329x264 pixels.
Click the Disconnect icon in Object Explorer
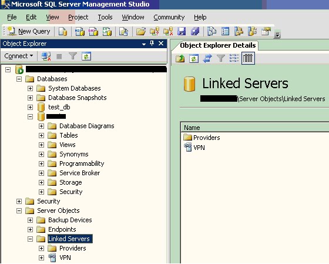(x=46, y=56)
